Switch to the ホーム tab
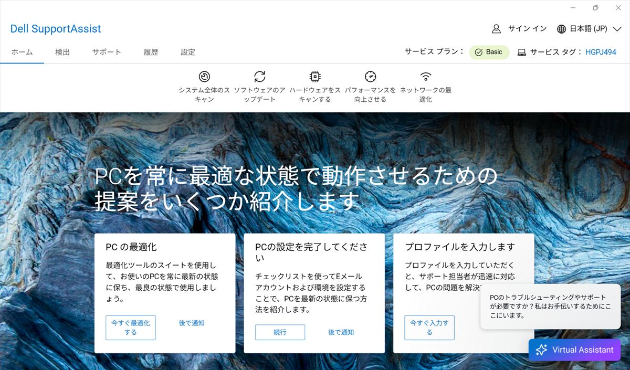The width and height of the screenshot is (630, 370). (x=22, y=52)
